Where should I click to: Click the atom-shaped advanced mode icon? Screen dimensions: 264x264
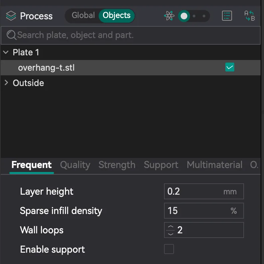pyautogui.click(x=169, y=16)
